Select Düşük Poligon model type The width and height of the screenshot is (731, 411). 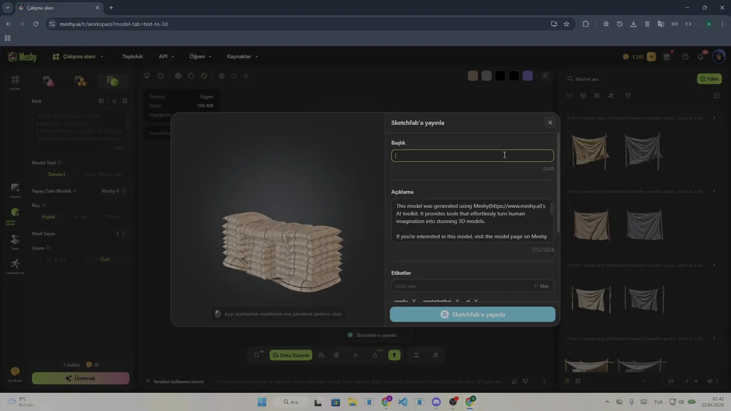tap(103, 174)
